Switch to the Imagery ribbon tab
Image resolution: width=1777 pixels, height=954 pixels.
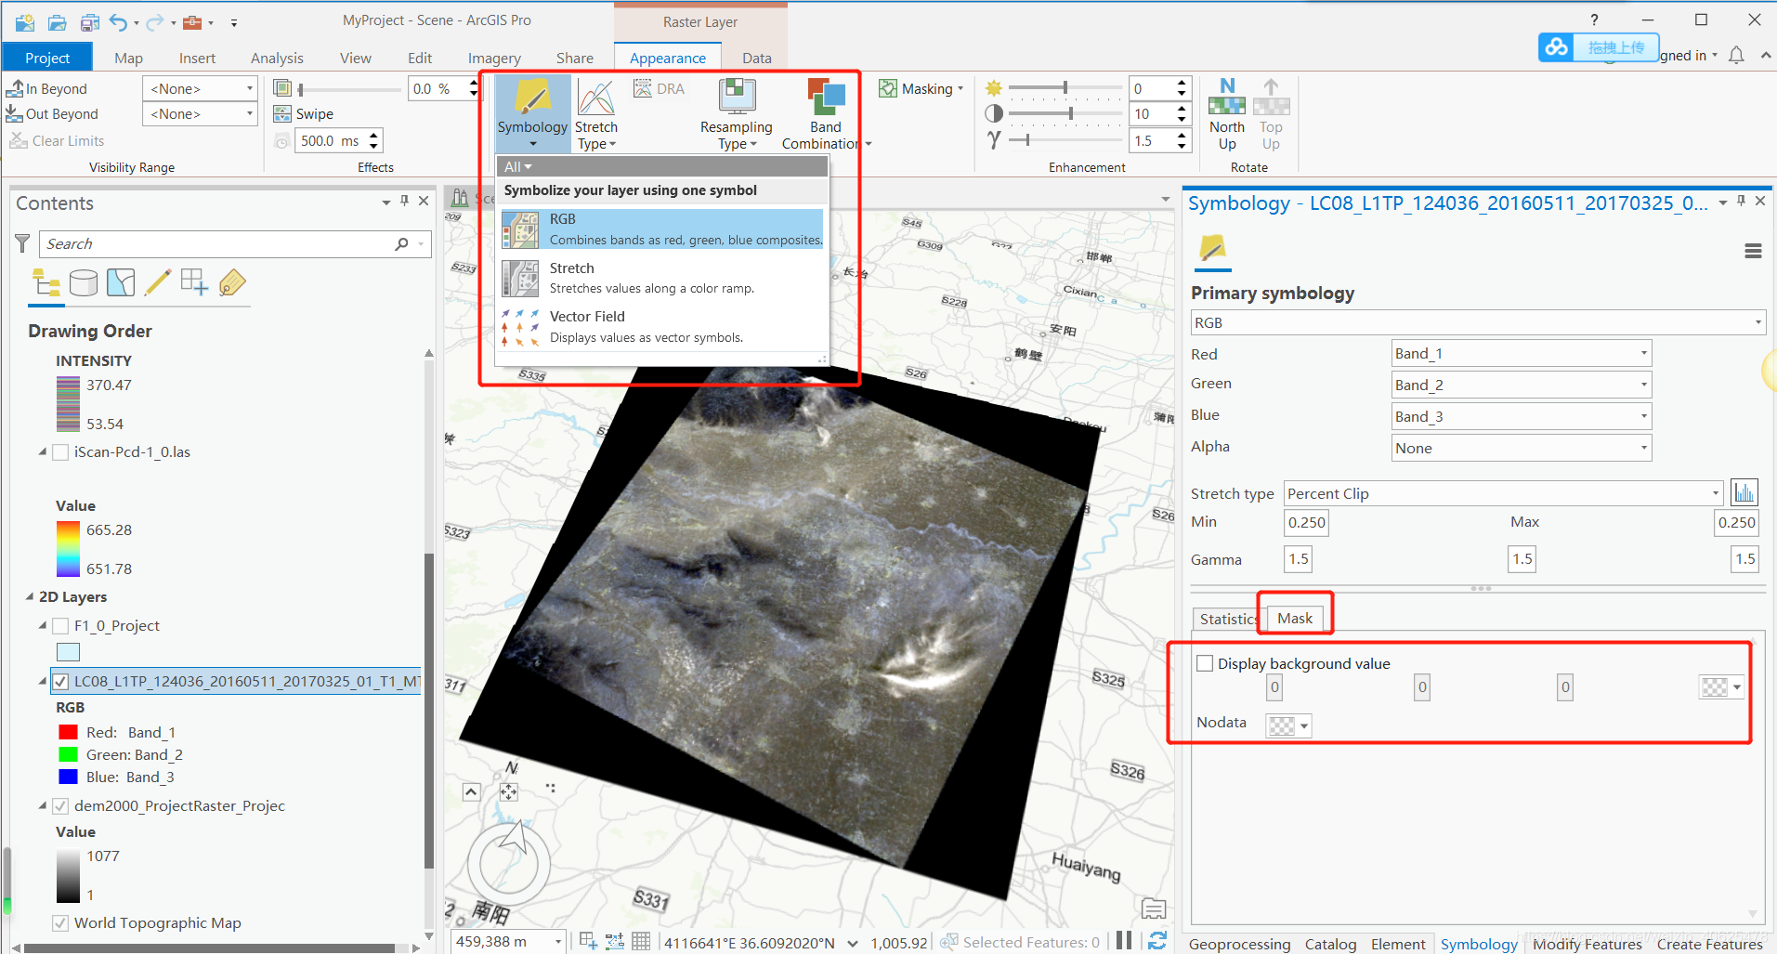coord(493,57)
